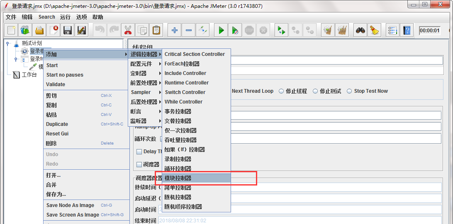This screenshot has width=453, height=224.
Task: Open the 配置元件 submenu
Action: pyautogui.click(x=145, y=64)
